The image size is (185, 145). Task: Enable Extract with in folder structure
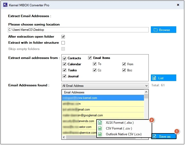63,43
